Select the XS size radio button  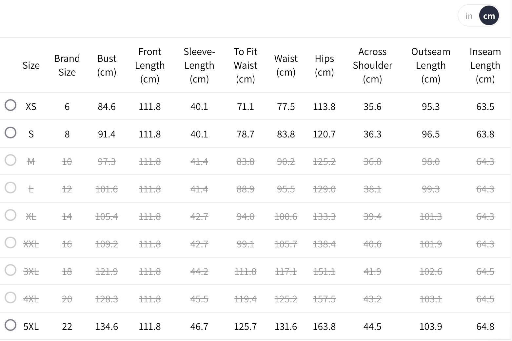coord(10,105)
